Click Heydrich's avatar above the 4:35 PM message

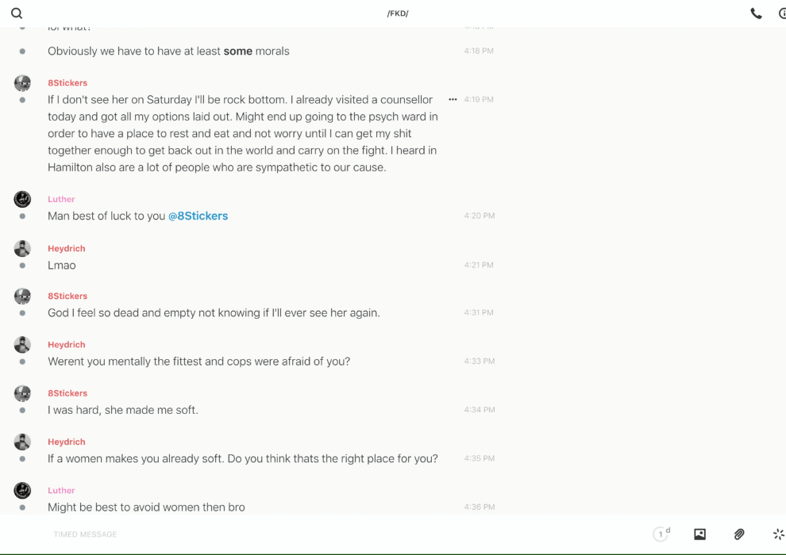pyautogui.click(x=22, y=442)
